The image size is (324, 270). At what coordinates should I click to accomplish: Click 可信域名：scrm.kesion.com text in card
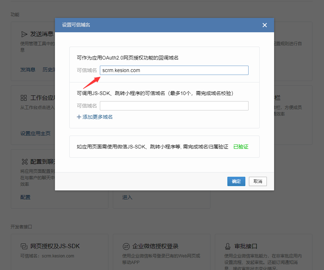click(47, 256)
